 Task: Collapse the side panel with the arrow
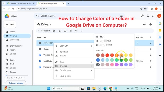[160, 82]
